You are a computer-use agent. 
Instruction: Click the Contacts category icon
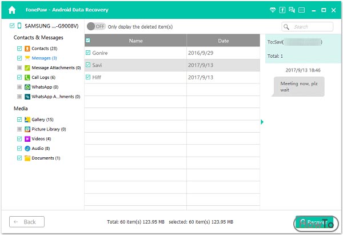27,49
